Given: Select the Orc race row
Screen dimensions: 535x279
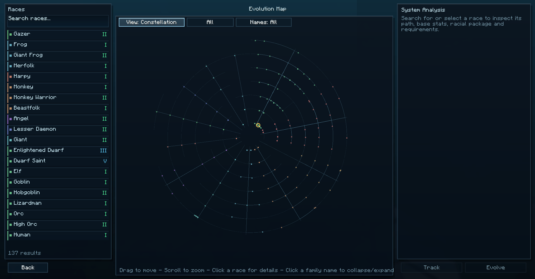Looking at the screenshot, I should tap(58, 214).
